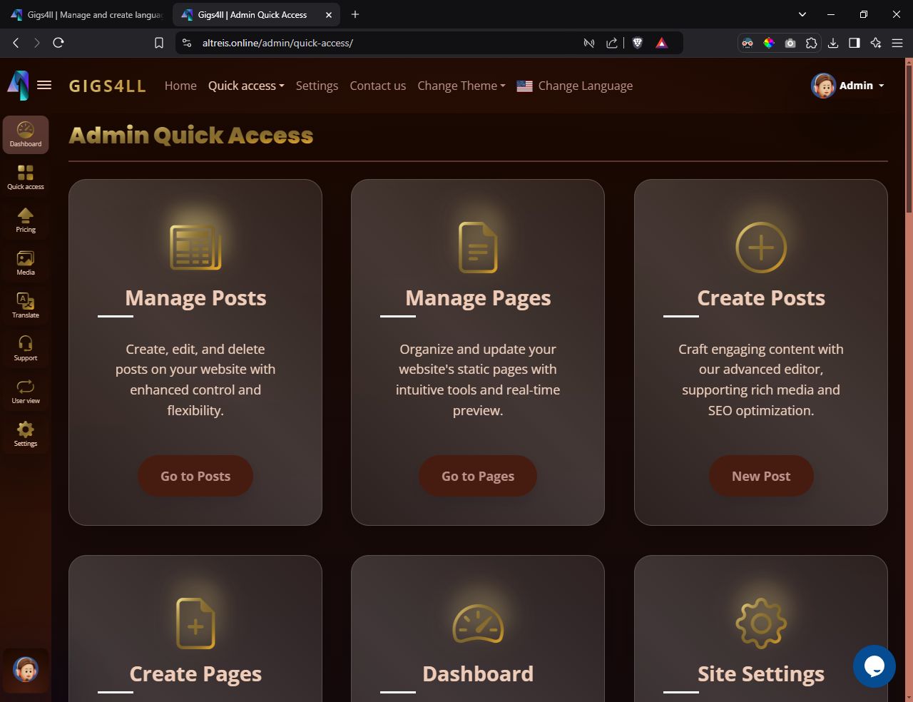Open the chat bubble widget
The width and height of the screenshot is (913, 702).
point(874,666)
